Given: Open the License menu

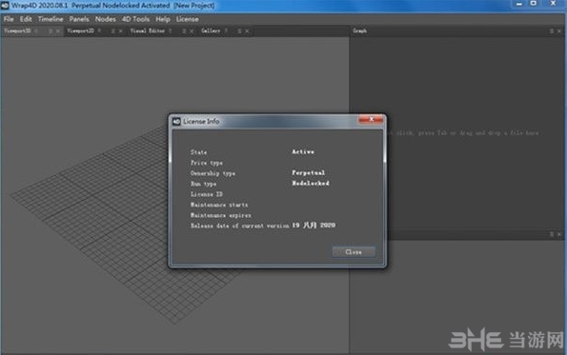Looking at the screenshot, I should [188, 19].
